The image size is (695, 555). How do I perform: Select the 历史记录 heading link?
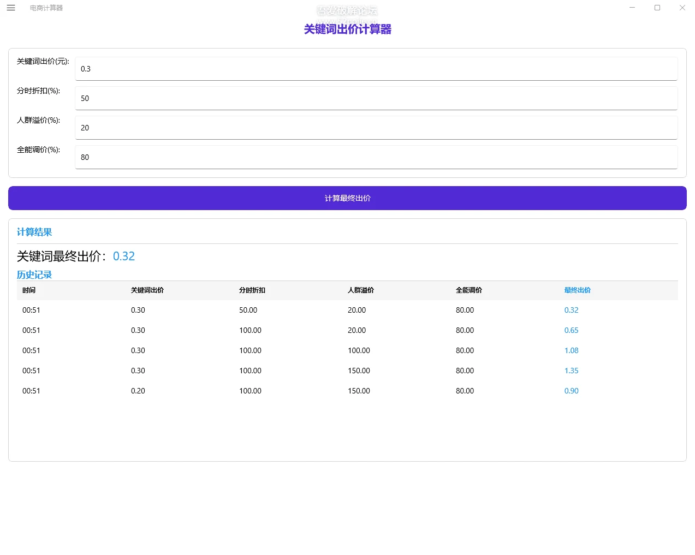click(x=34, y=274)
